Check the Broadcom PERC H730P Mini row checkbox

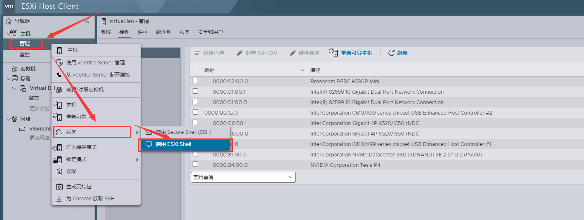click(x=195, y=81)
